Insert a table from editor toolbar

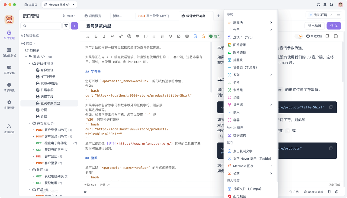click(x=187, y=36)
